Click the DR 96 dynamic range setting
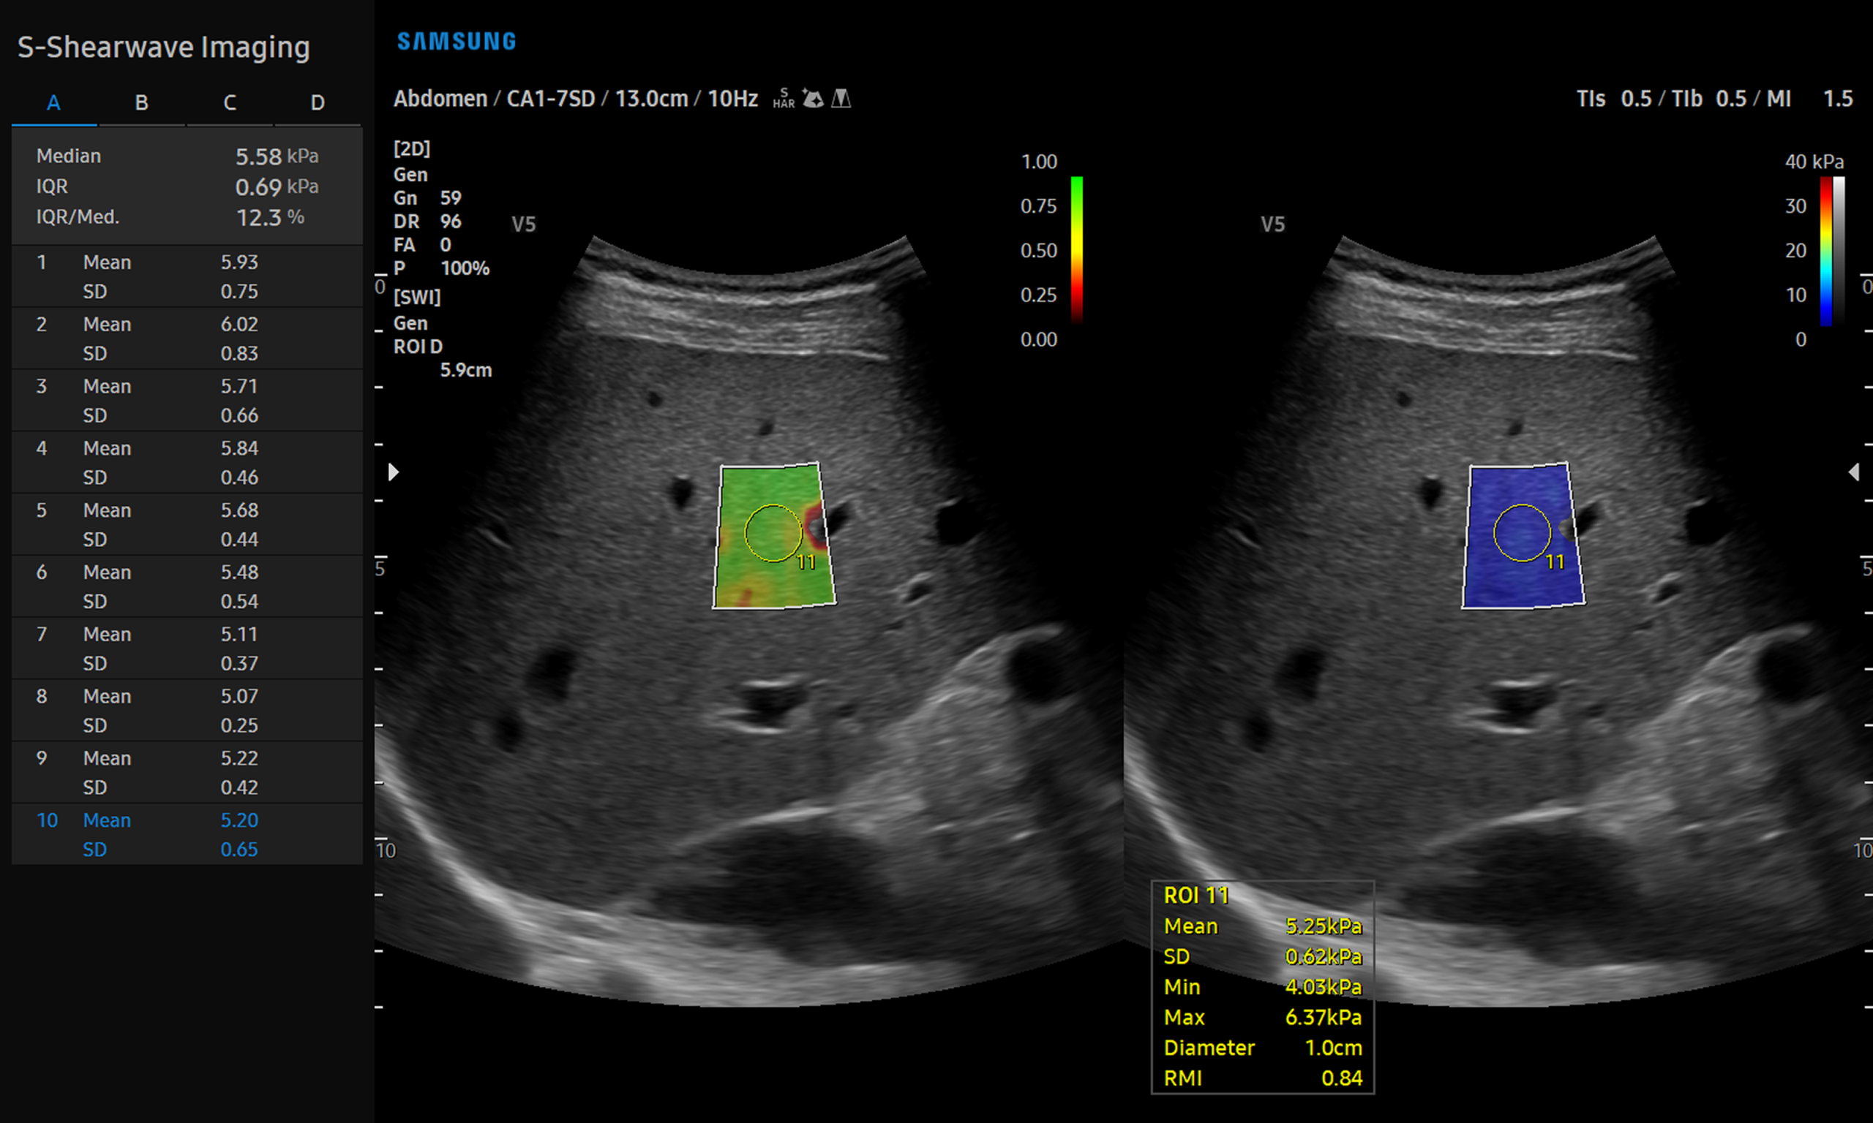This screenshot has width=1873, height=1123. [x=427, y=222]
